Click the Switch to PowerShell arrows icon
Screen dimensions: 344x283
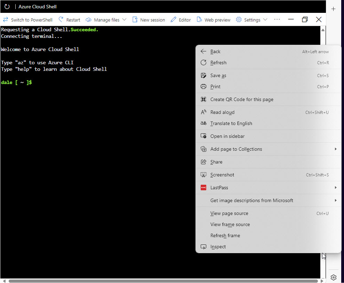(x=6, y=20)
